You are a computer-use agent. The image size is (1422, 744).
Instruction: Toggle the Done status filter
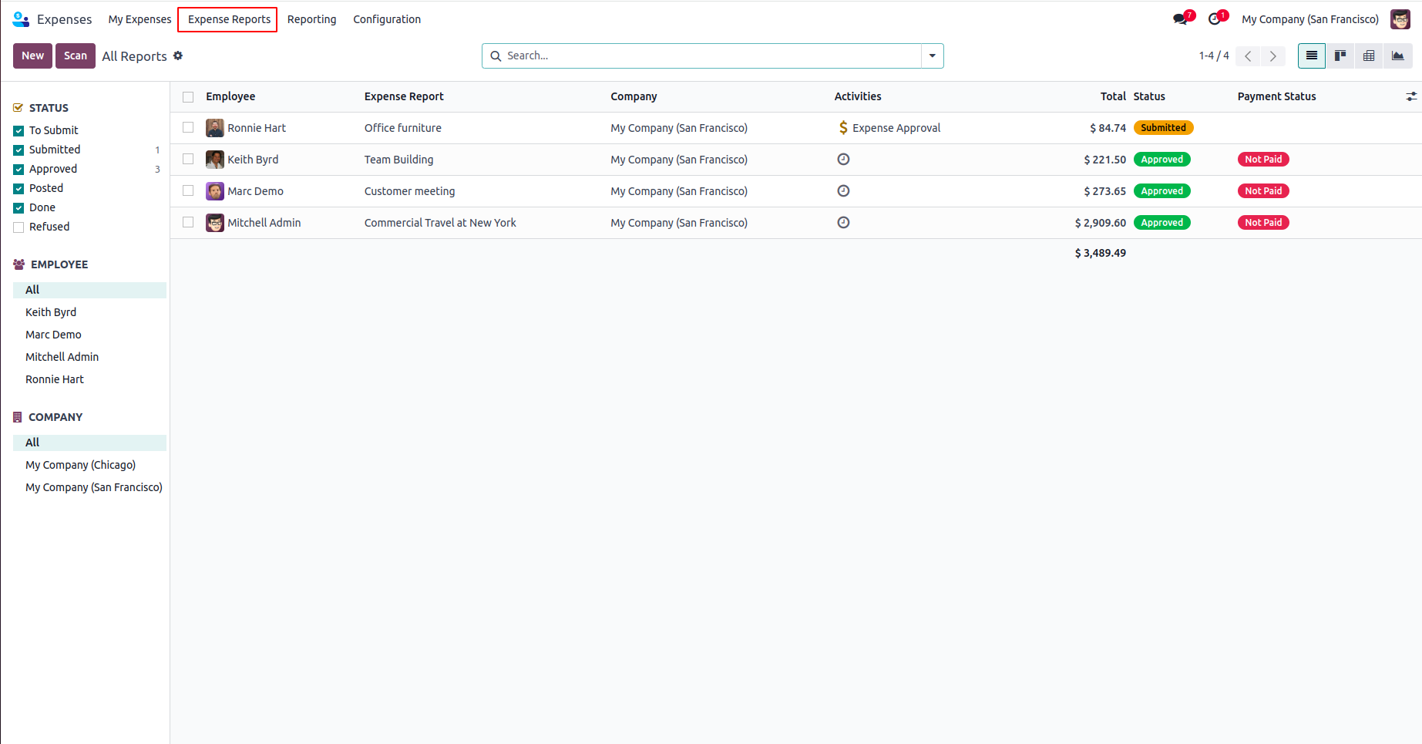(18, 207)
